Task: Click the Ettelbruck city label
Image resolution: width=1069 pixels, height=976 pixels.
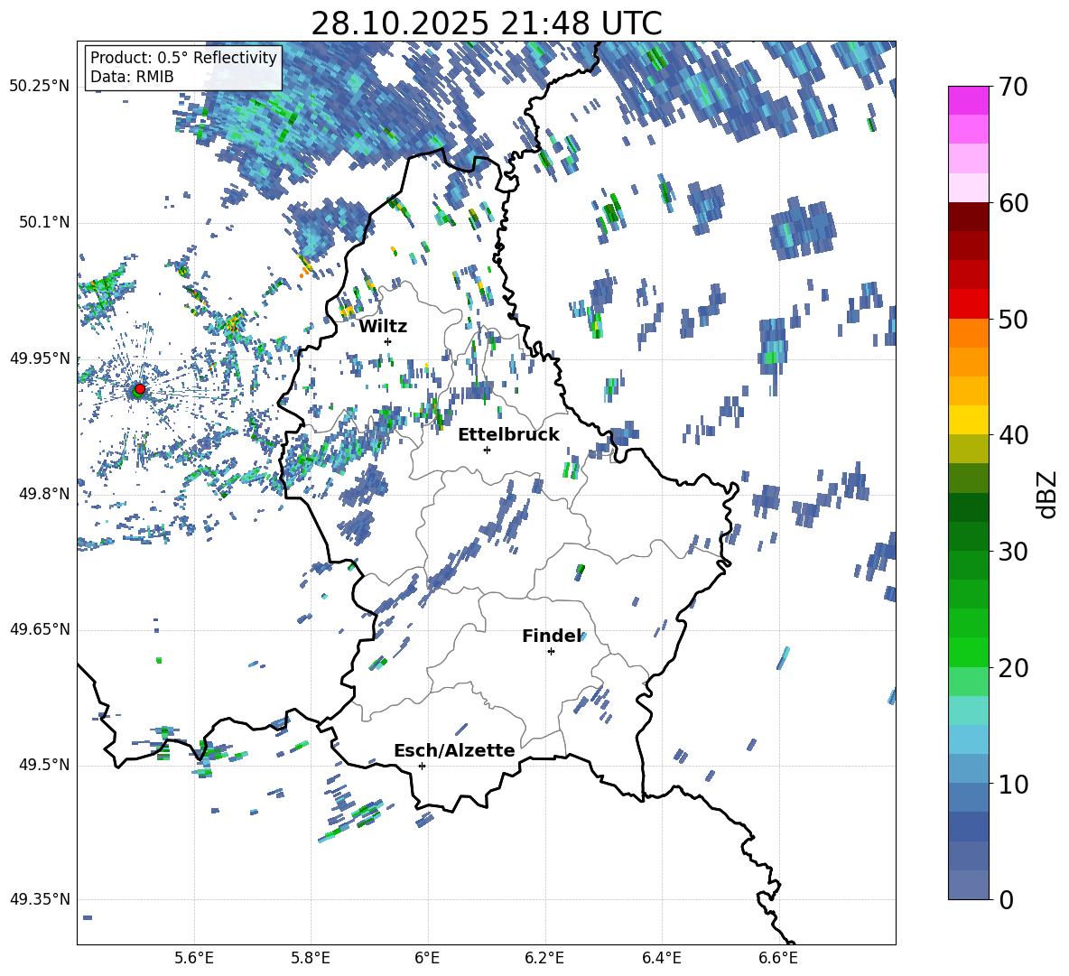Action: point(508,435)
